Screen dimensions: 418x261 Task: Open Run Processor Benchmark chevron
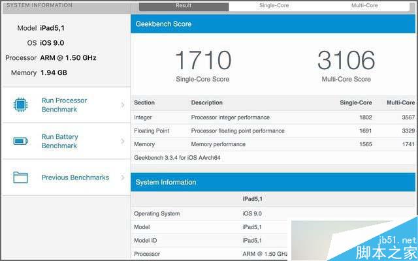(x=123, y=105)
